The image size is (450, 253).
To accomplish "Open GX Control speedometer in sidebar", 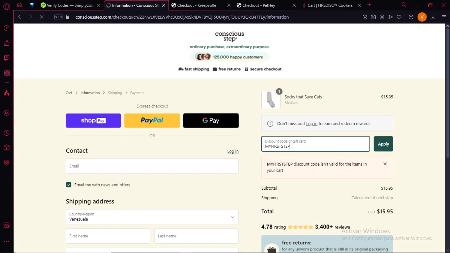I will tap(7, 28).
